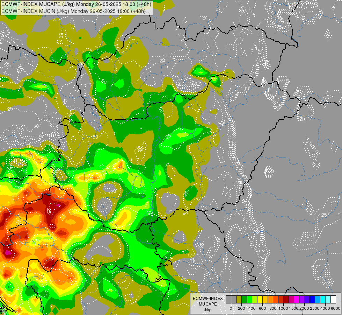Screen dimensions: 342x315
Task: Click the magenta legend swatch
Action: pyautogui.click(x=297, y=299)
